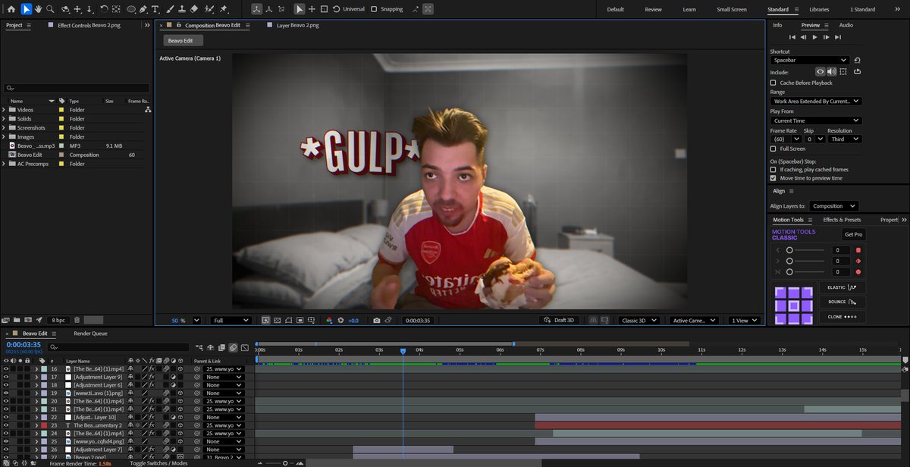The height and width of the screenshot is (467, 910).
Task: Select the Zoom tool
Action: [x=50, y=9]
